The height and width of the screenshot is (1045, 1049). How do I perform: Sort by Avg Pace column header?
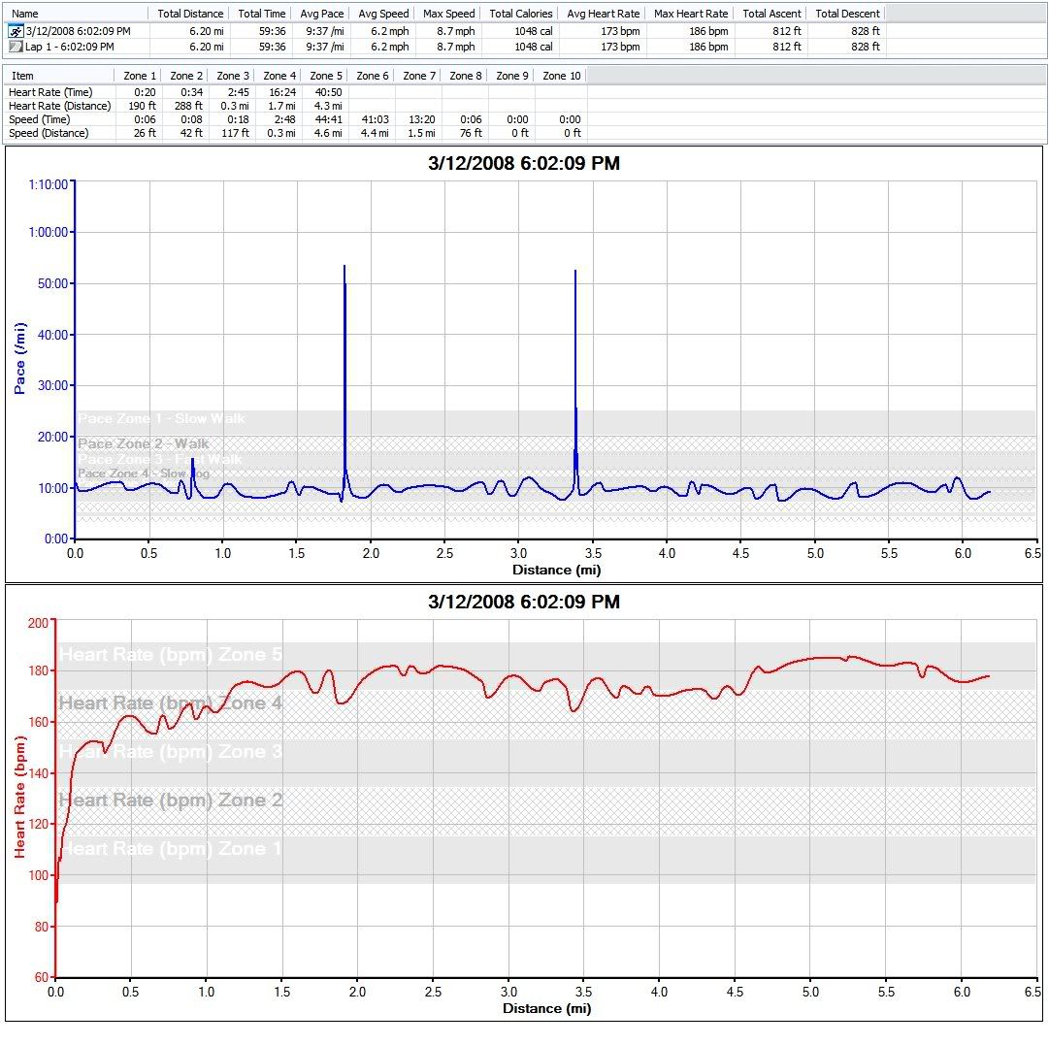[x=321, y=14]
